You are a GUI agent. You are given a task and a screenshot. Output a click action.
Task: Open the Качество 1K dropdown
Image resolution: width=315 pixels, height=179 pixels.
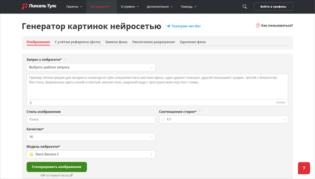91,137
